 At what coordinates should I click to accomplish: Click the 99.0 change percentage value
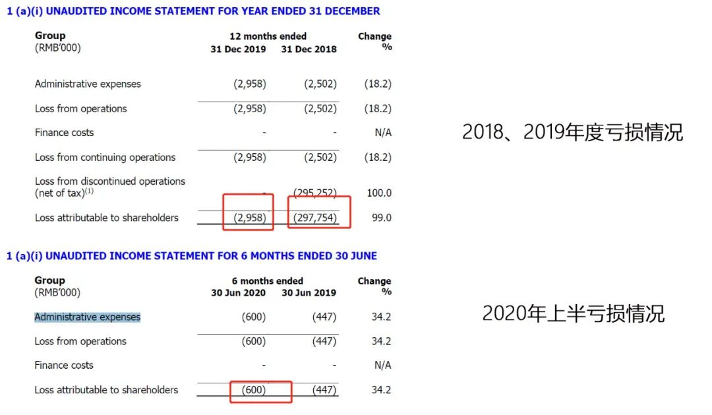(382, 218)
